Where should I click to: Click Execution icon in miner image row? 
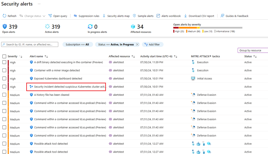pyautogui.click(x=193, y=70)
